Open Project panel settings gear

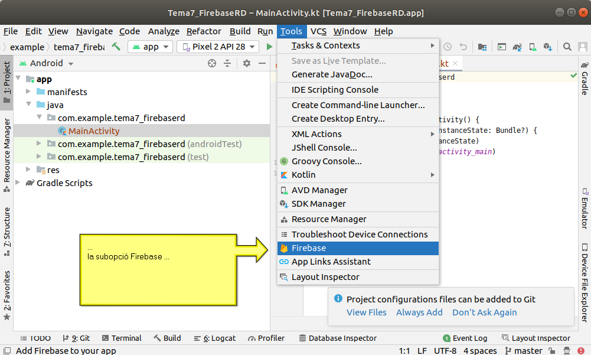click(247, 63)
